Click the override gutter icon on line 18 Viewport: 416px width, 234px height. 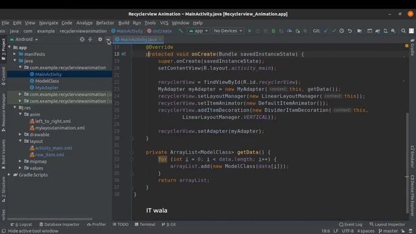123,54
